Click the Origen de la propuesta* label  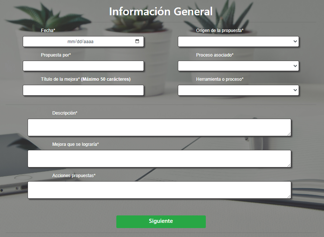[x=220, y=31]
